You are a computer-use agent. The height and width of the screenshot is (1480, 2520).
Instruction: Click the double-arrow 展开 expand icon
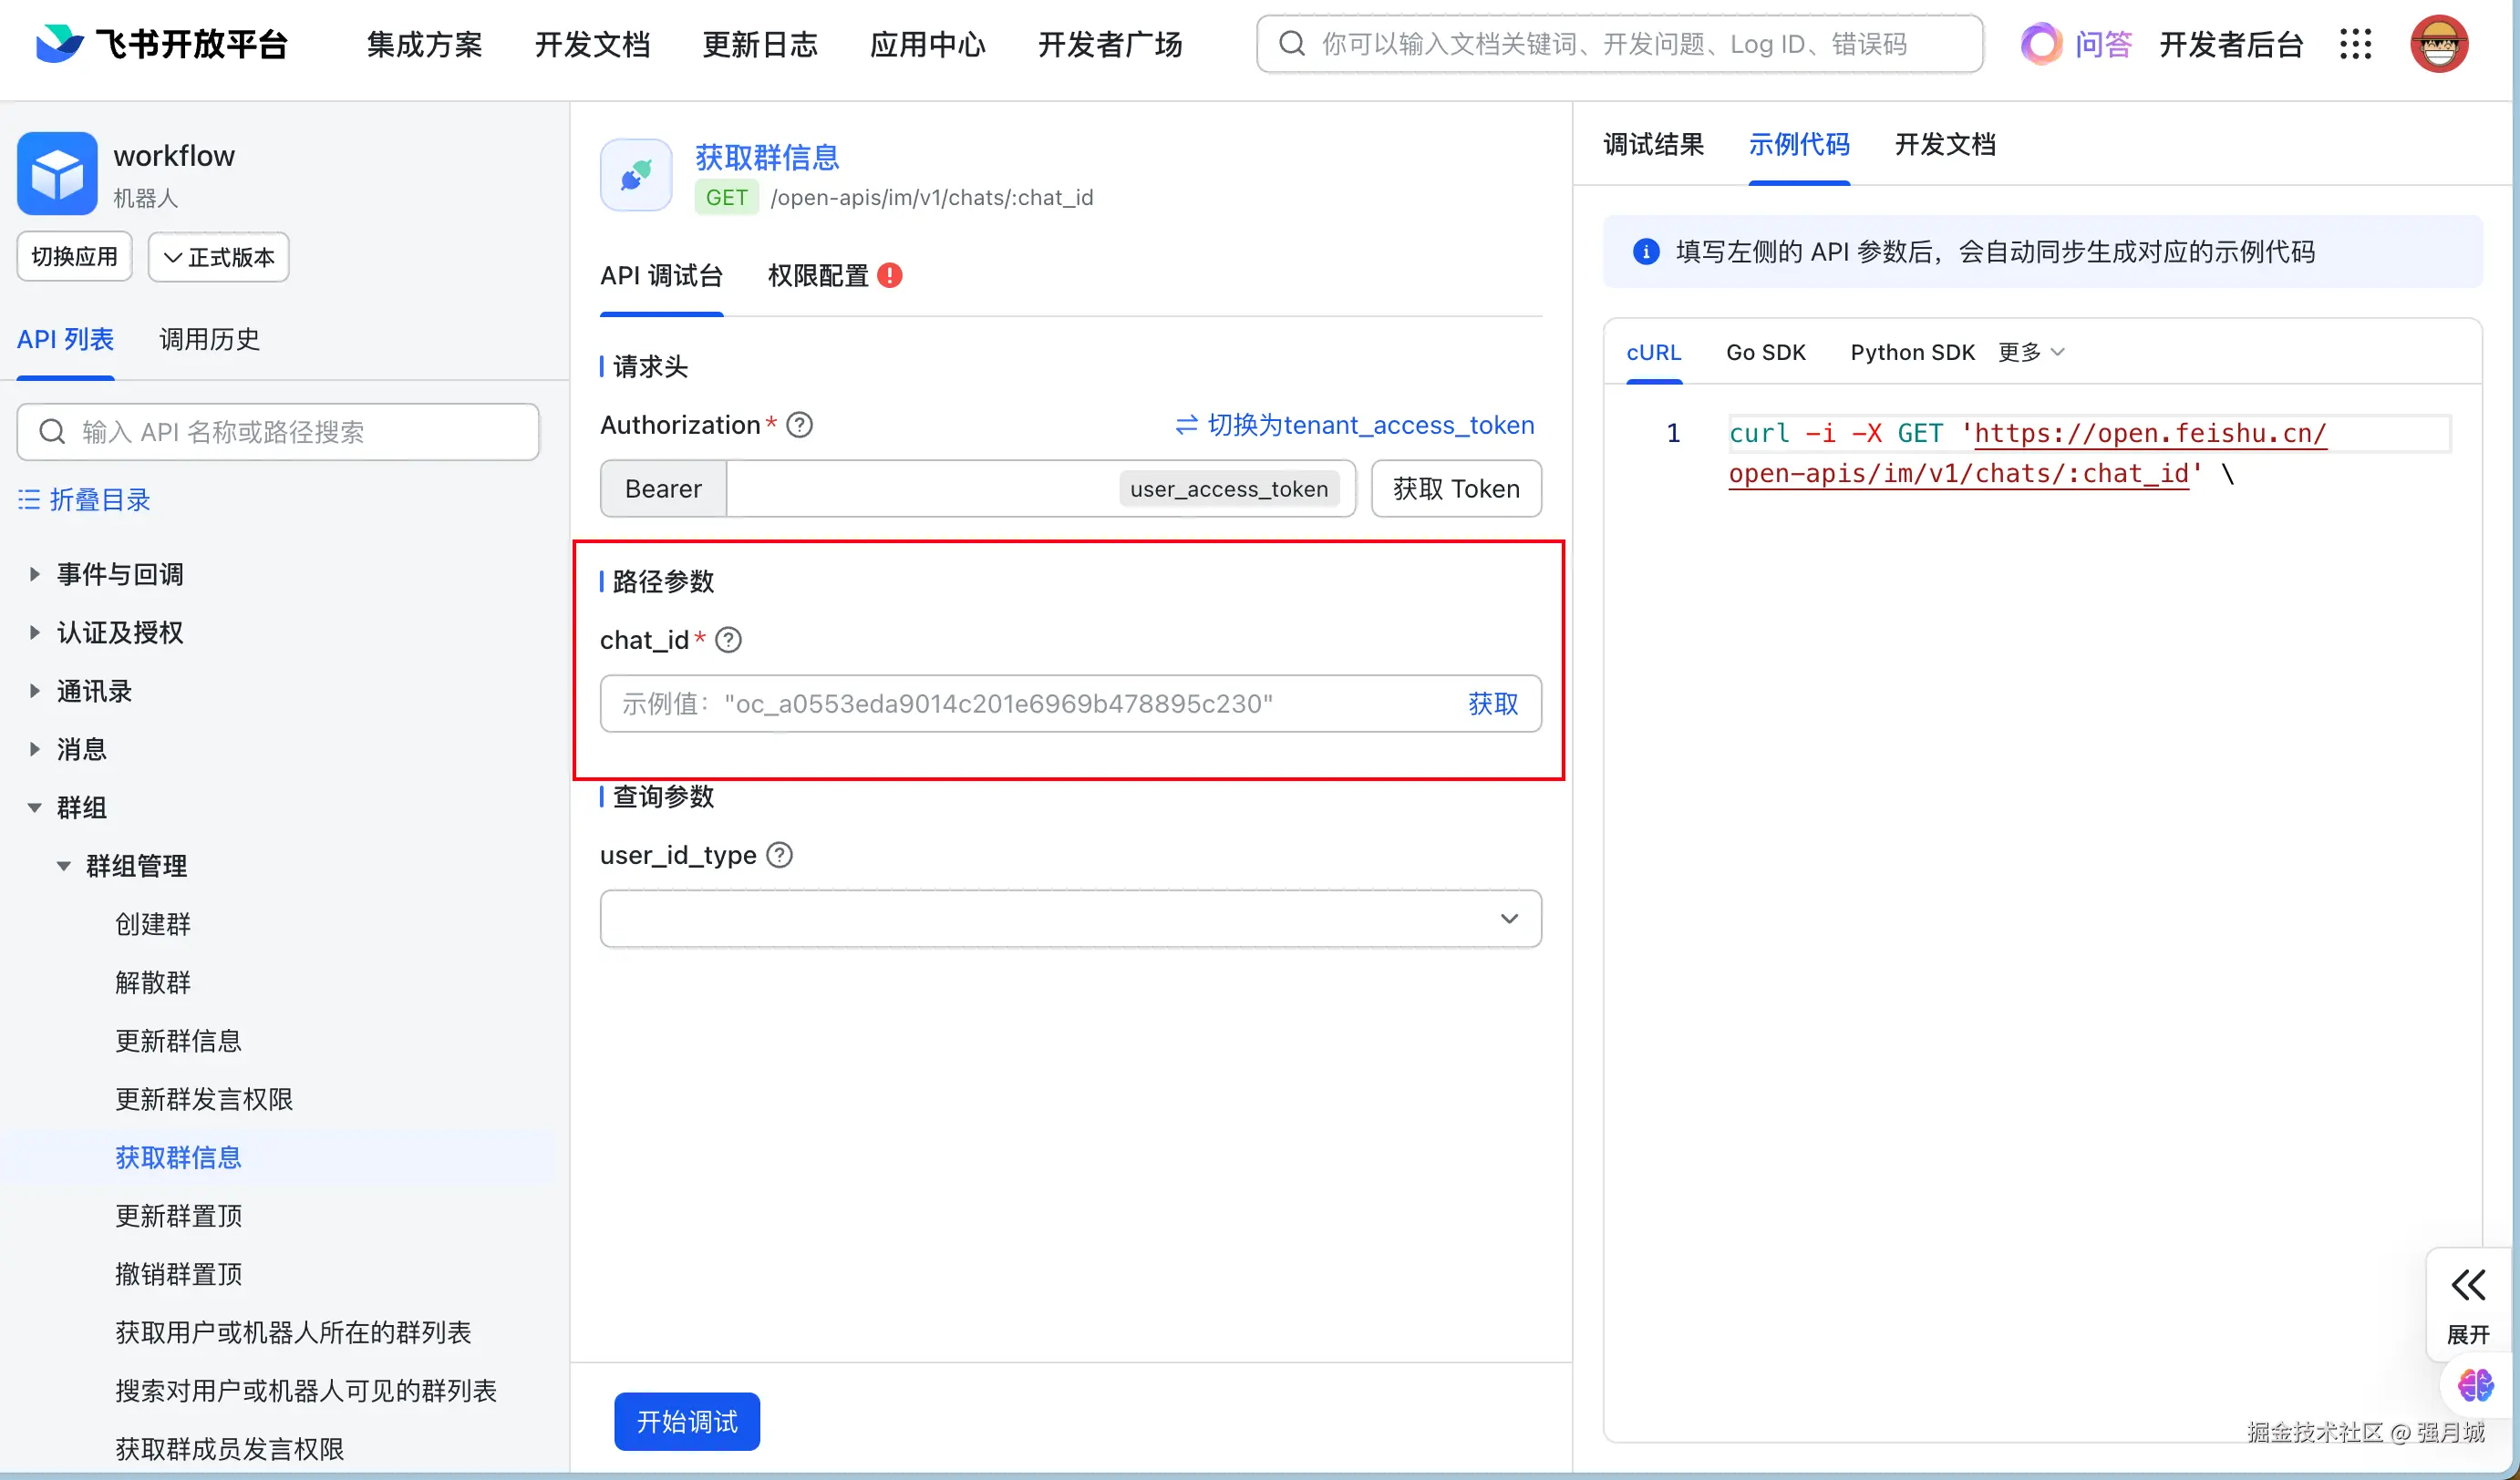2467,1285
